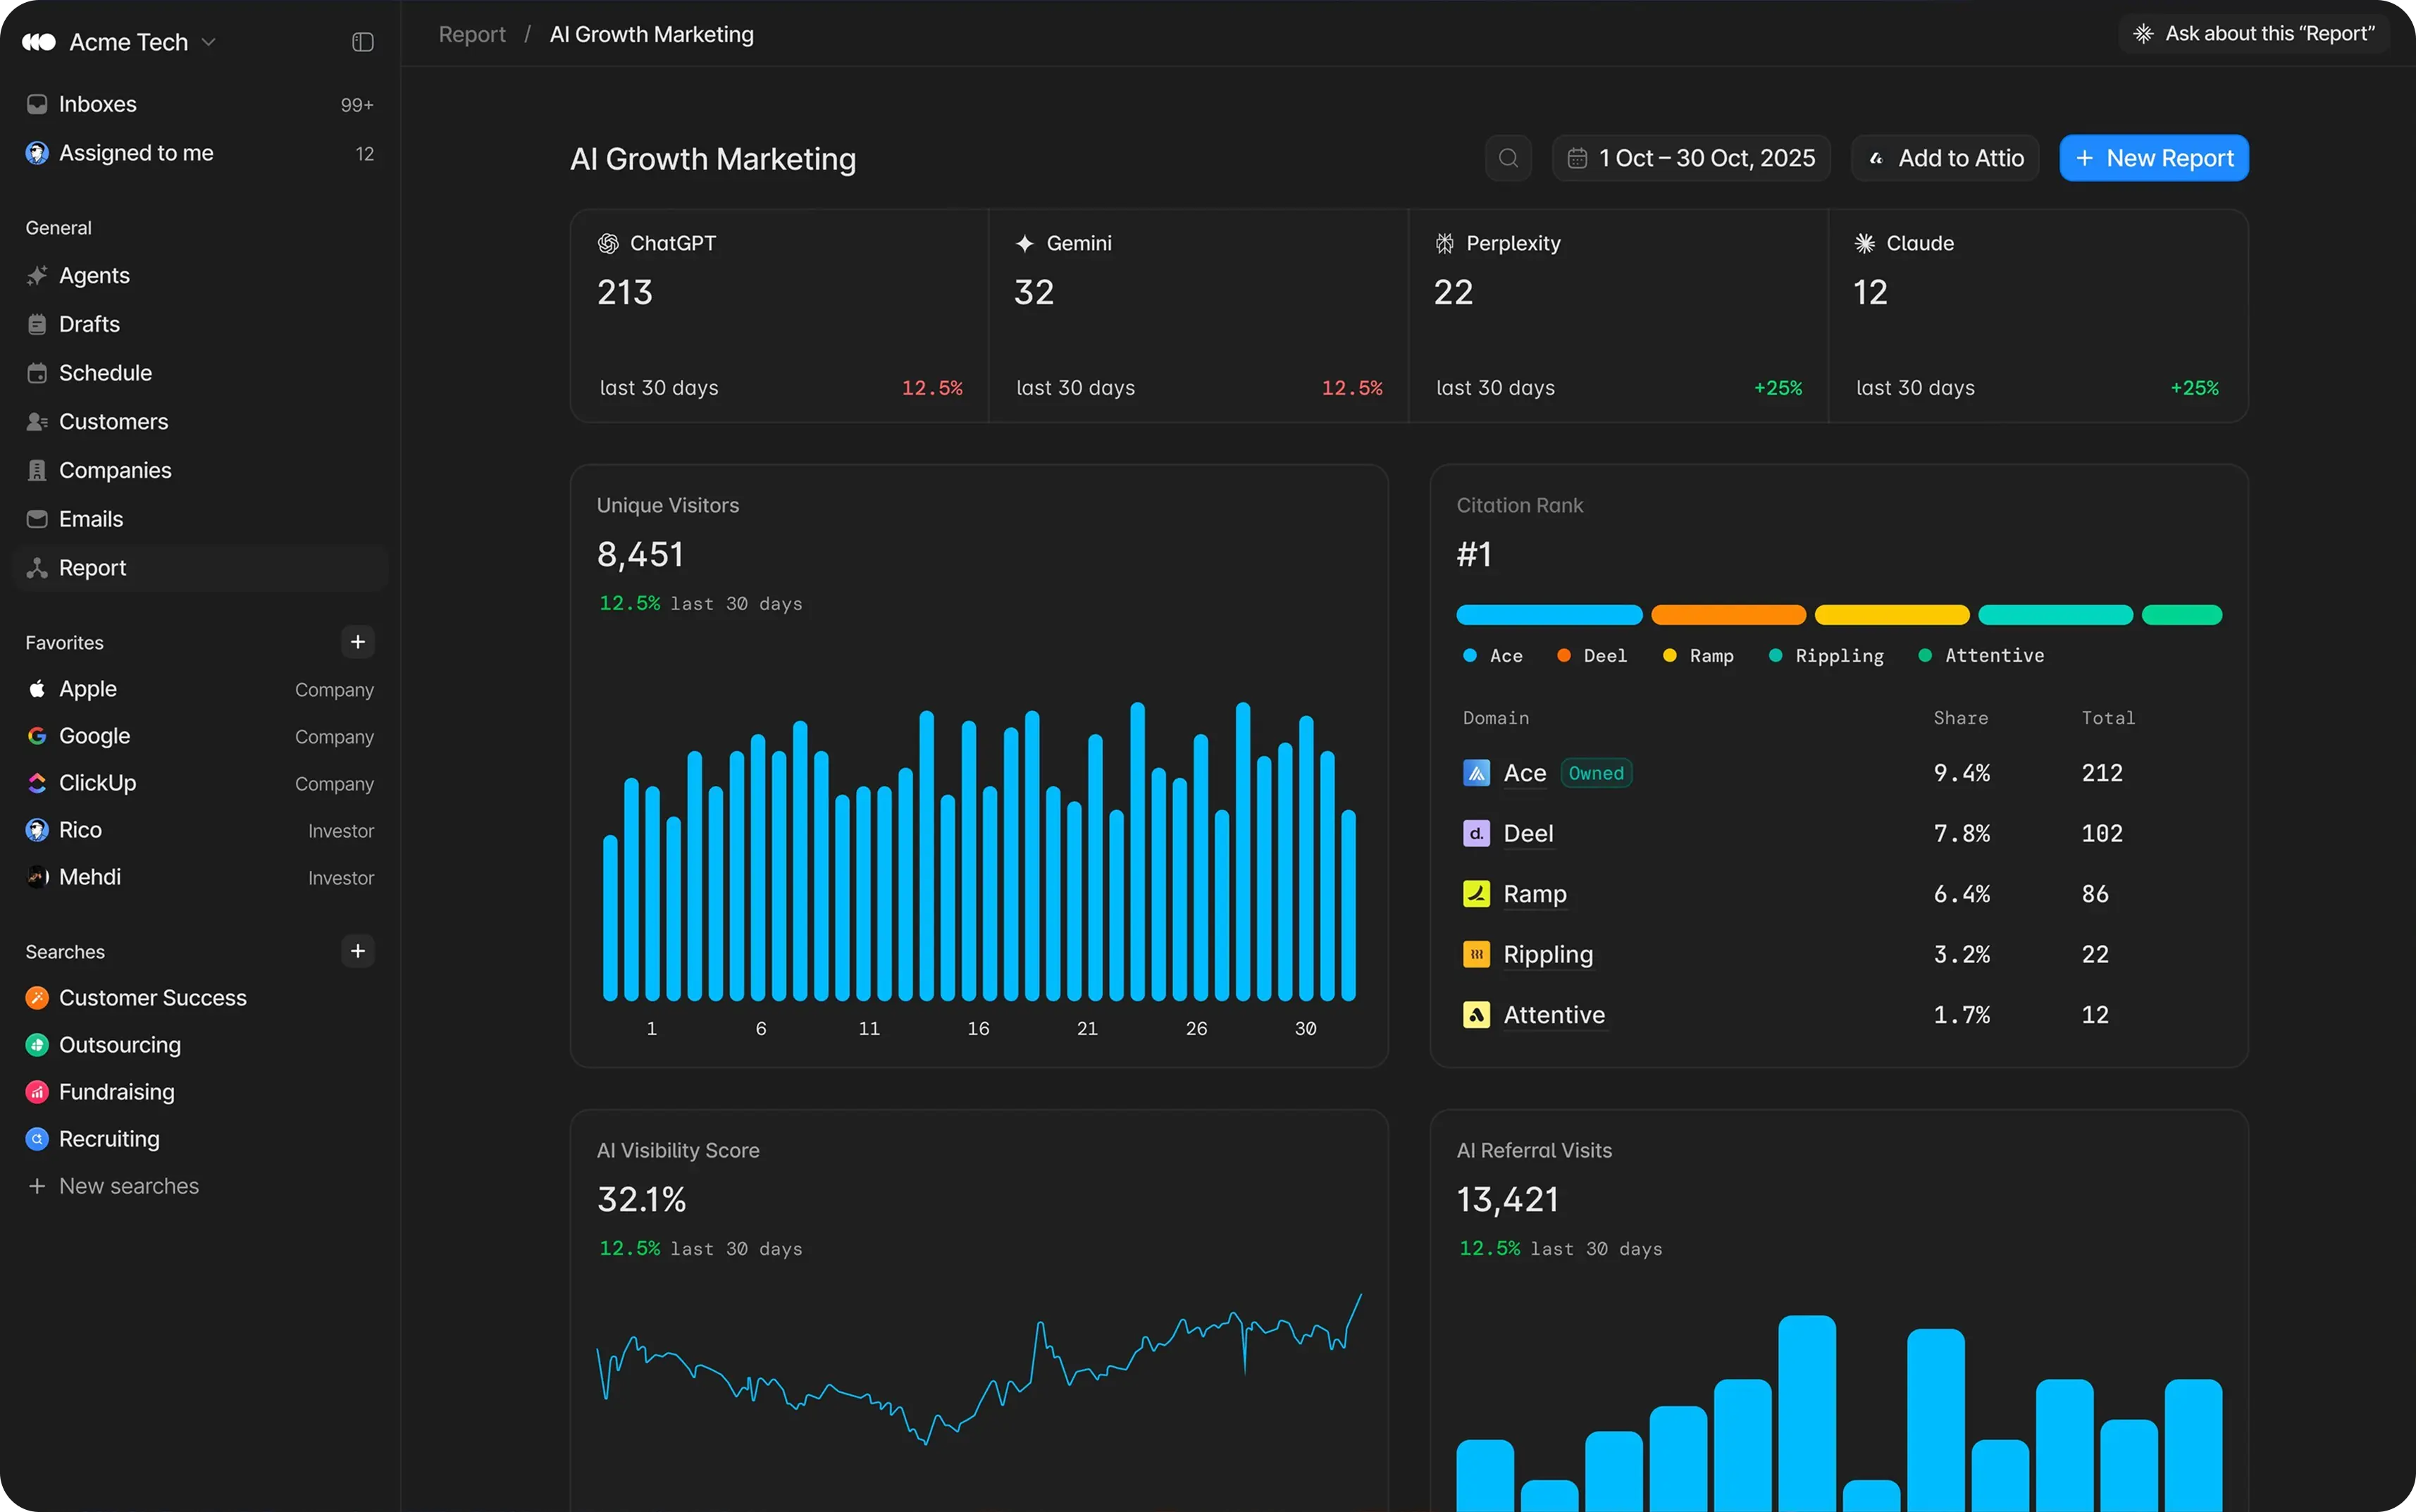The image size is (2416, 1512).
Task: Click New searches link
Action: click(113, 1186)
